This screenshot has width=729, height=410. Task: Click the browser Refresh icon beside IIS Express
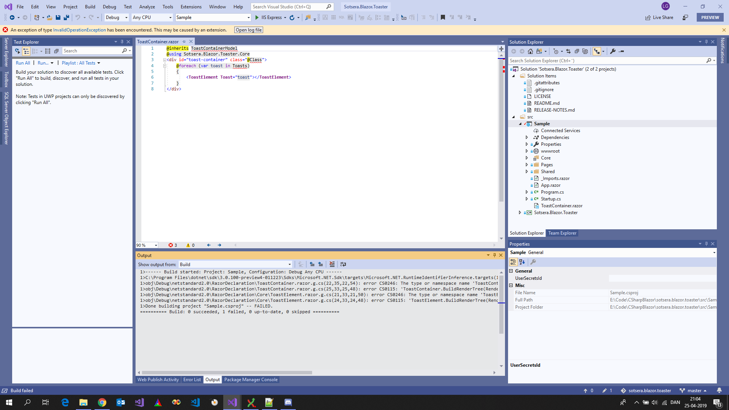pyautogui.click(x=292, y=17)
